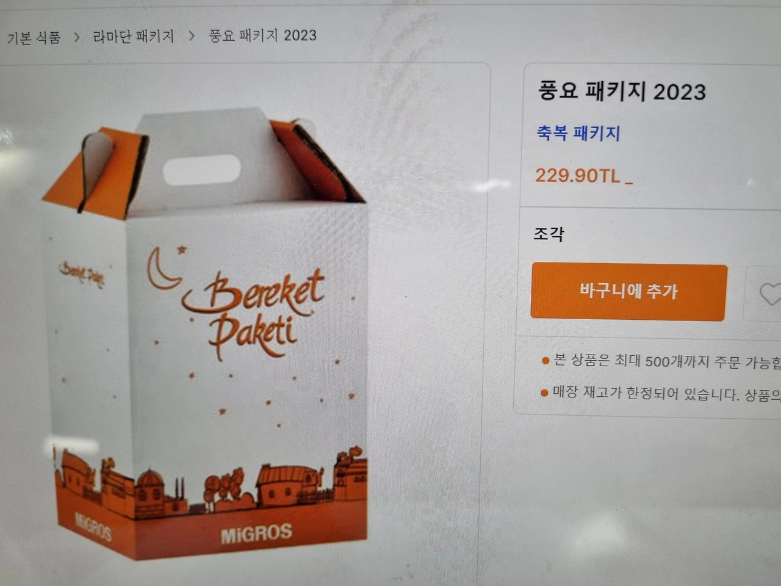Click the 바구니에 추가 button
Screen dimensions: 781x586
point(628,292)
